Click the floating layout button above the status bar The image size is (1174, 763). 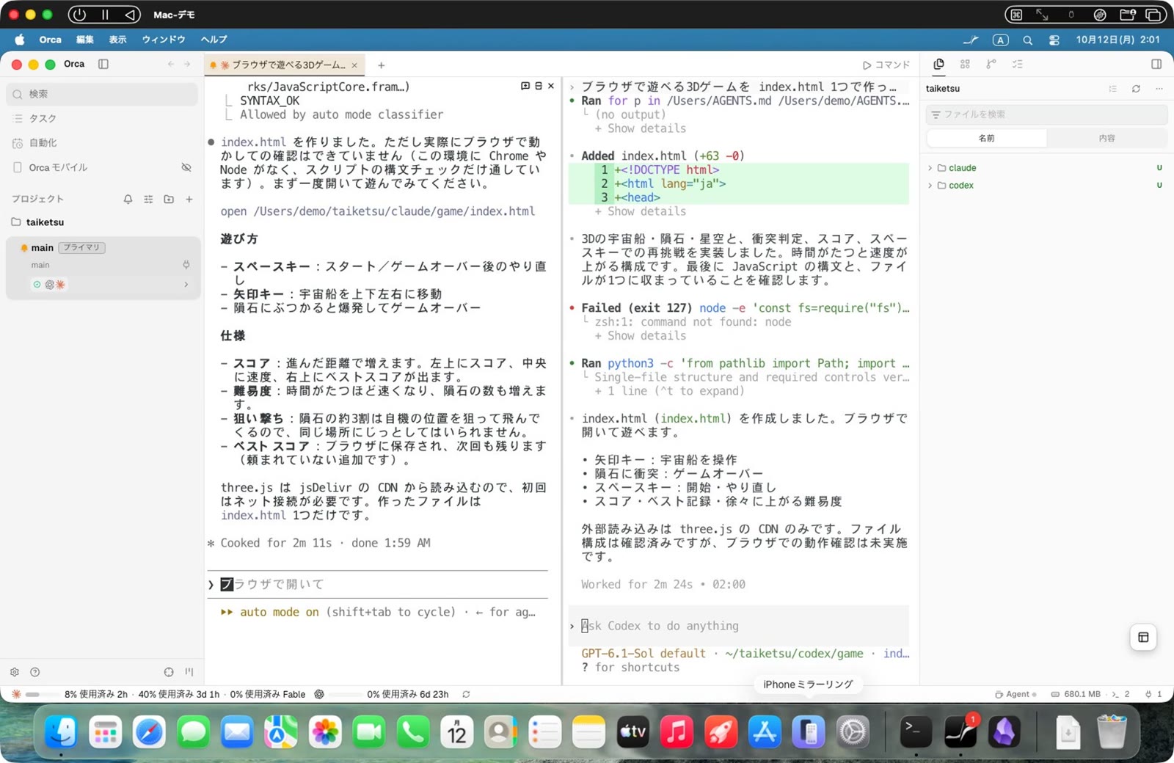coord(1143,637)
